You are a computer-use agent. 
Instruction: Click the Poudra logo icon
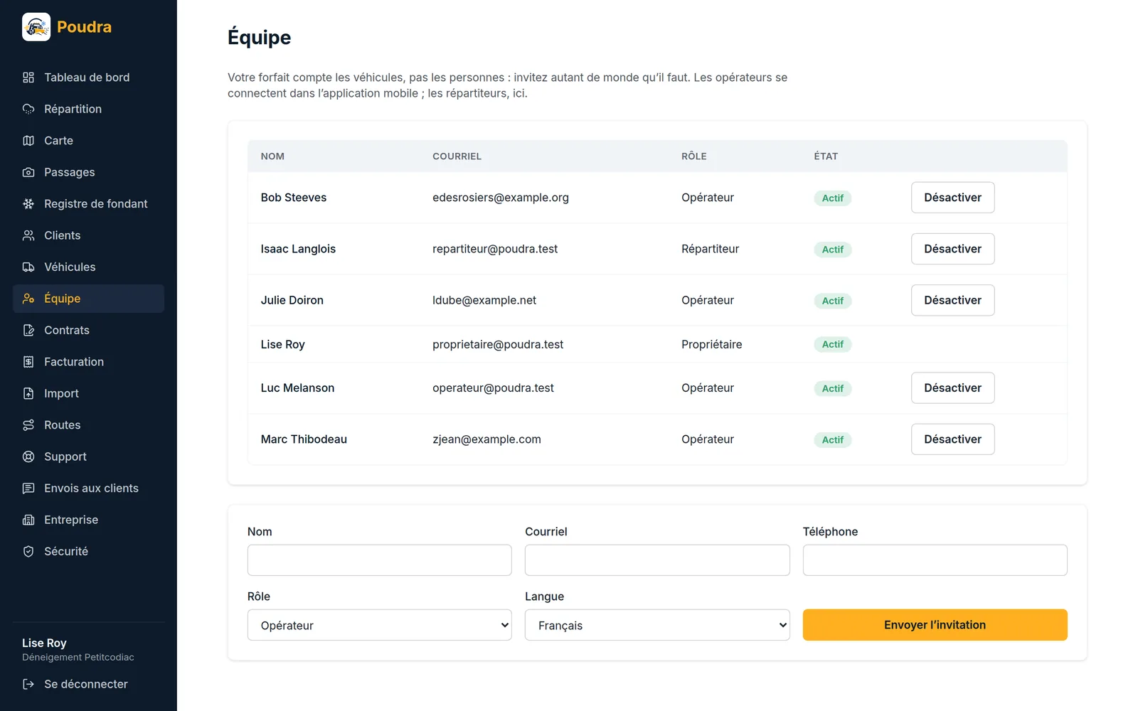[36, 27]
